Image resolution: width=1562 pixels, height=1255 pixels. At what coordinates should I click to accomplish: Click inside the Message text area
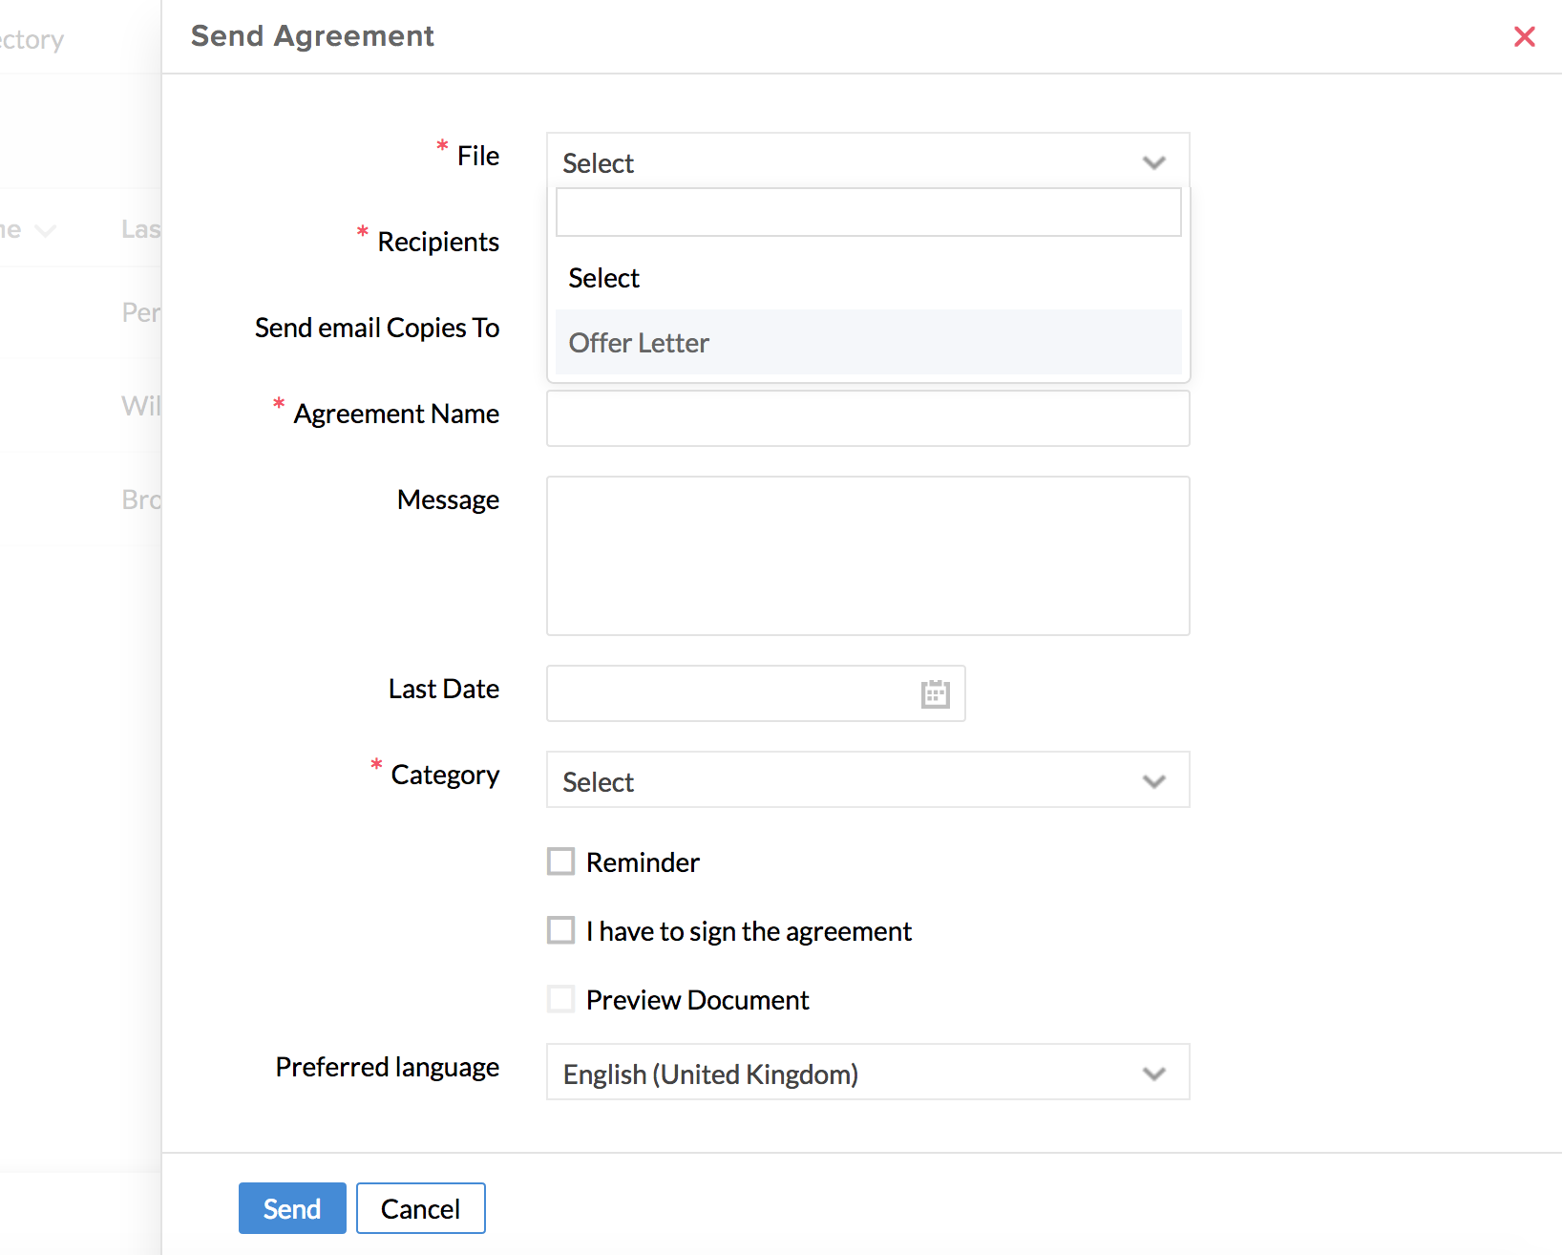[x=867, y=556]
